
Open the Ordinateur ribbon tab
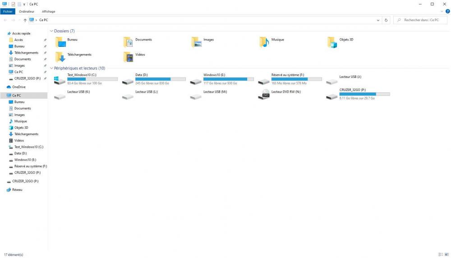point(27,12)
